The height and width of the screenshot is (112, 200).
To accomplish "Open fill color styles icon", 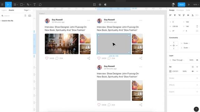I will (192, 67).
